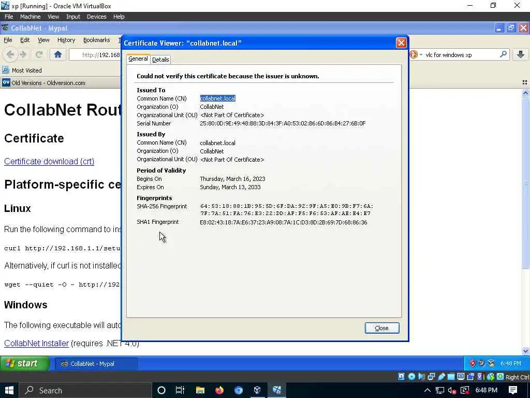Click VirtualBox mouse integration green arrow indicator
The height and width of the screenshot is (398, 530).
pyautogui.click(x=491, y=377)
